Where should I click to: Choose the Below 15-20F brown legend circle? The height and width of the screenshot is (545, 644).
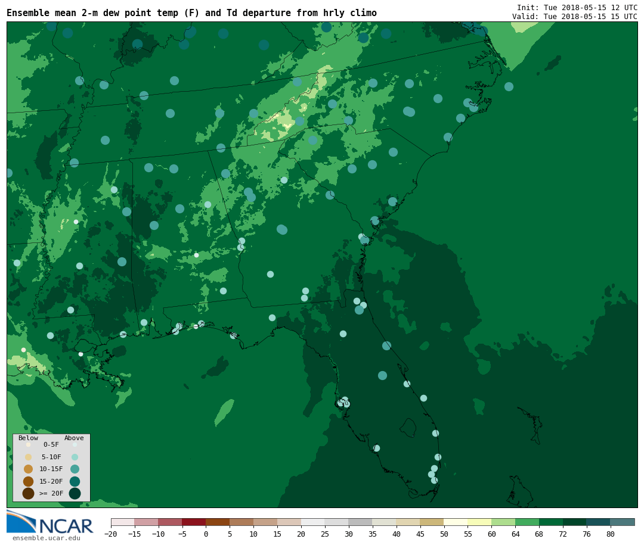pos(29,481)
